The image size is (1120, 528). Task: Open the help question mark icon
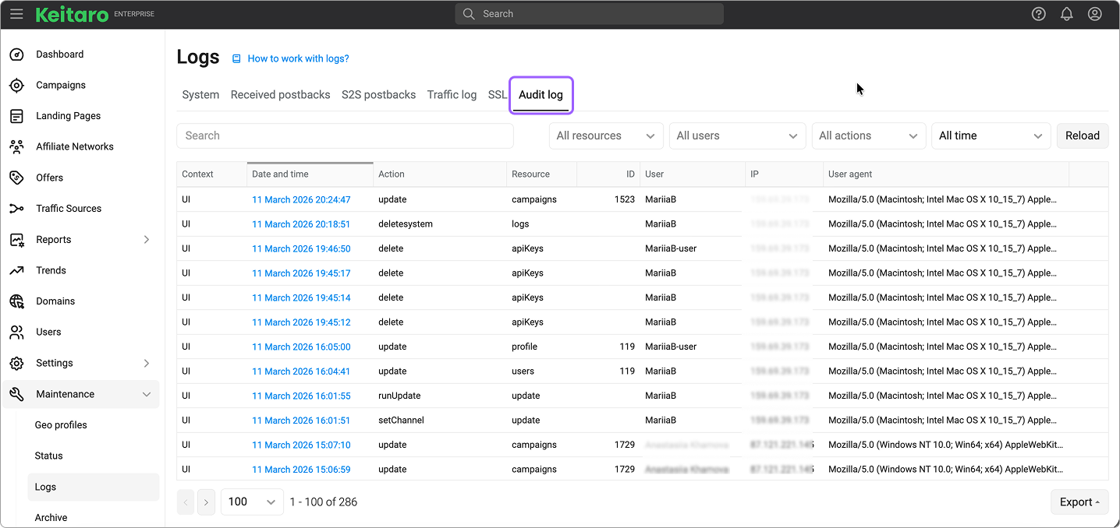click(x=1038, y=14)
